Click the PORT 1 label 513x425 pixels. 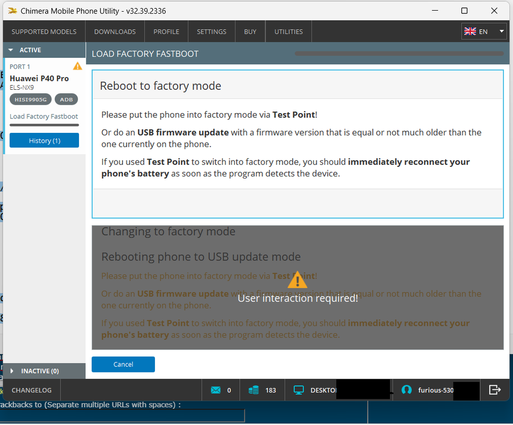coord(20,67)
